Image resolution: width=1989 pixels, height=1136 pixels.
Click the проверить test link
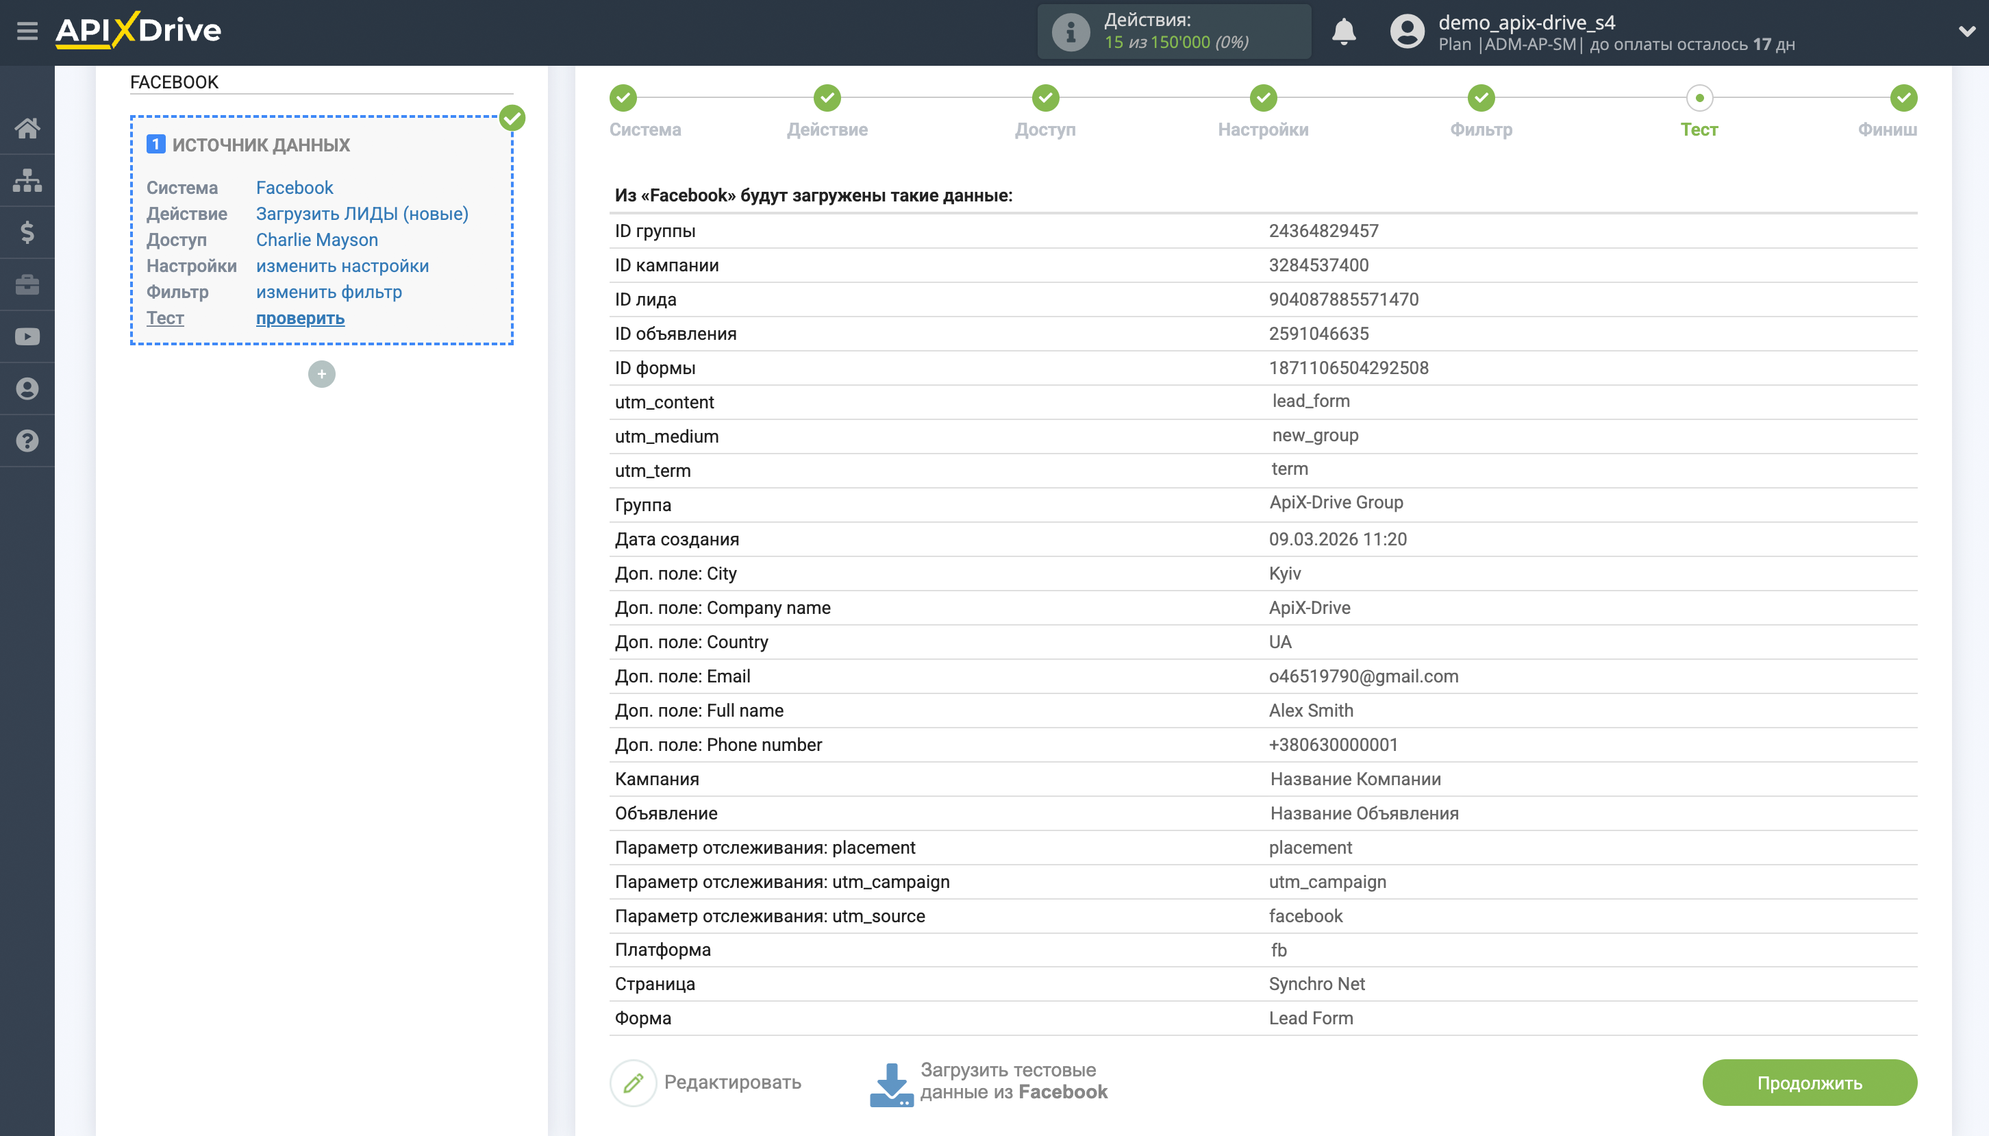tap(300, 319)
